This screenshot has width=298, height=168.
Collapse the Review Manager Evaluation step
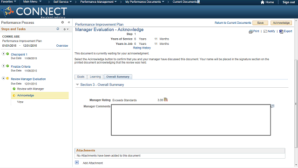(x=3, y=78)
